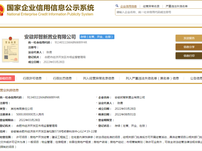Click the company title 安徽邦智新置业有限公司
Image resolution: width=202 pixels, height=151 pixels.
click(x=50, y=37)
